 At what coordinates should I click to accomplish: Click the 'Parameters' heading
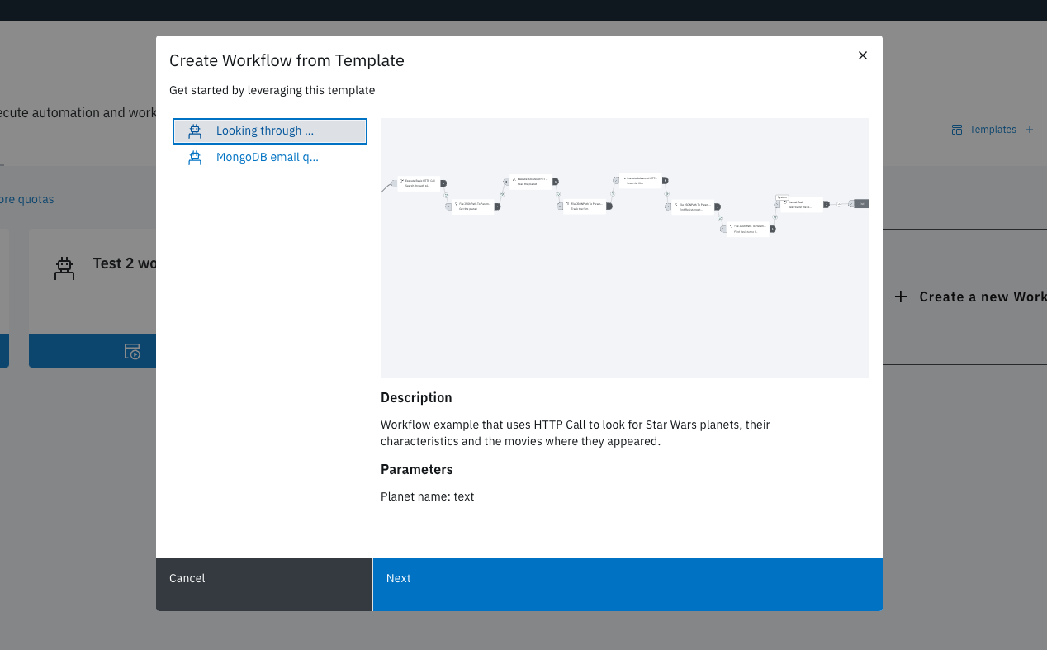tap(417, 469)
